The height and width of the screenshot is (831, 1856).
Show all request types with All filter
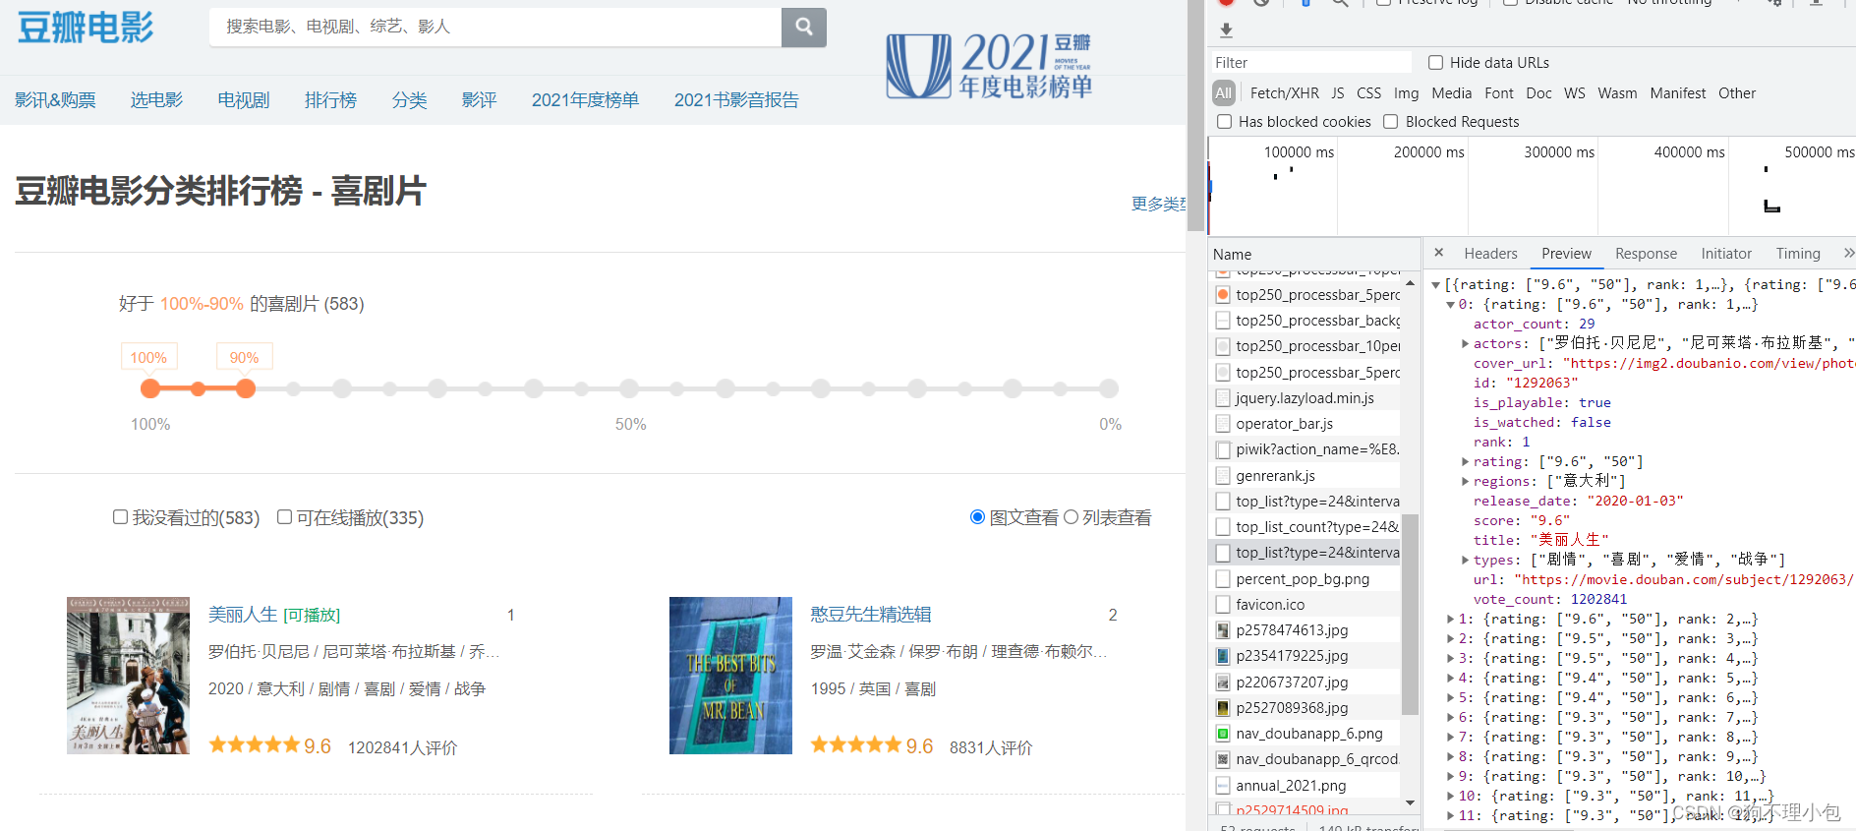[x=1223, y=93]
